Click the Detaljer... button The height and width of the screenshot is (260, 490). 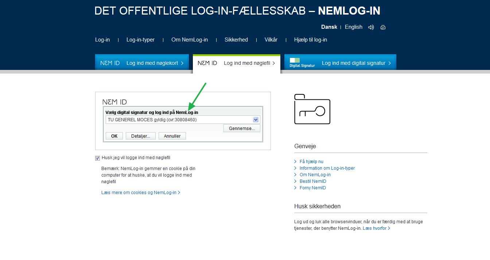pyautogui.click(x=141, y=136)
